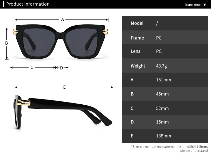The image size is (211, 162).
Task: Click the C lens width label
Action: pyautogui.click(x=32, y=67)
